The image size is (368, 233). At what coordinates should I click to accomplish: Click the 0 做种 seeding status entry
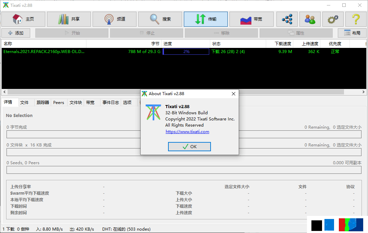pyautogui.click(x=23, y=229)
